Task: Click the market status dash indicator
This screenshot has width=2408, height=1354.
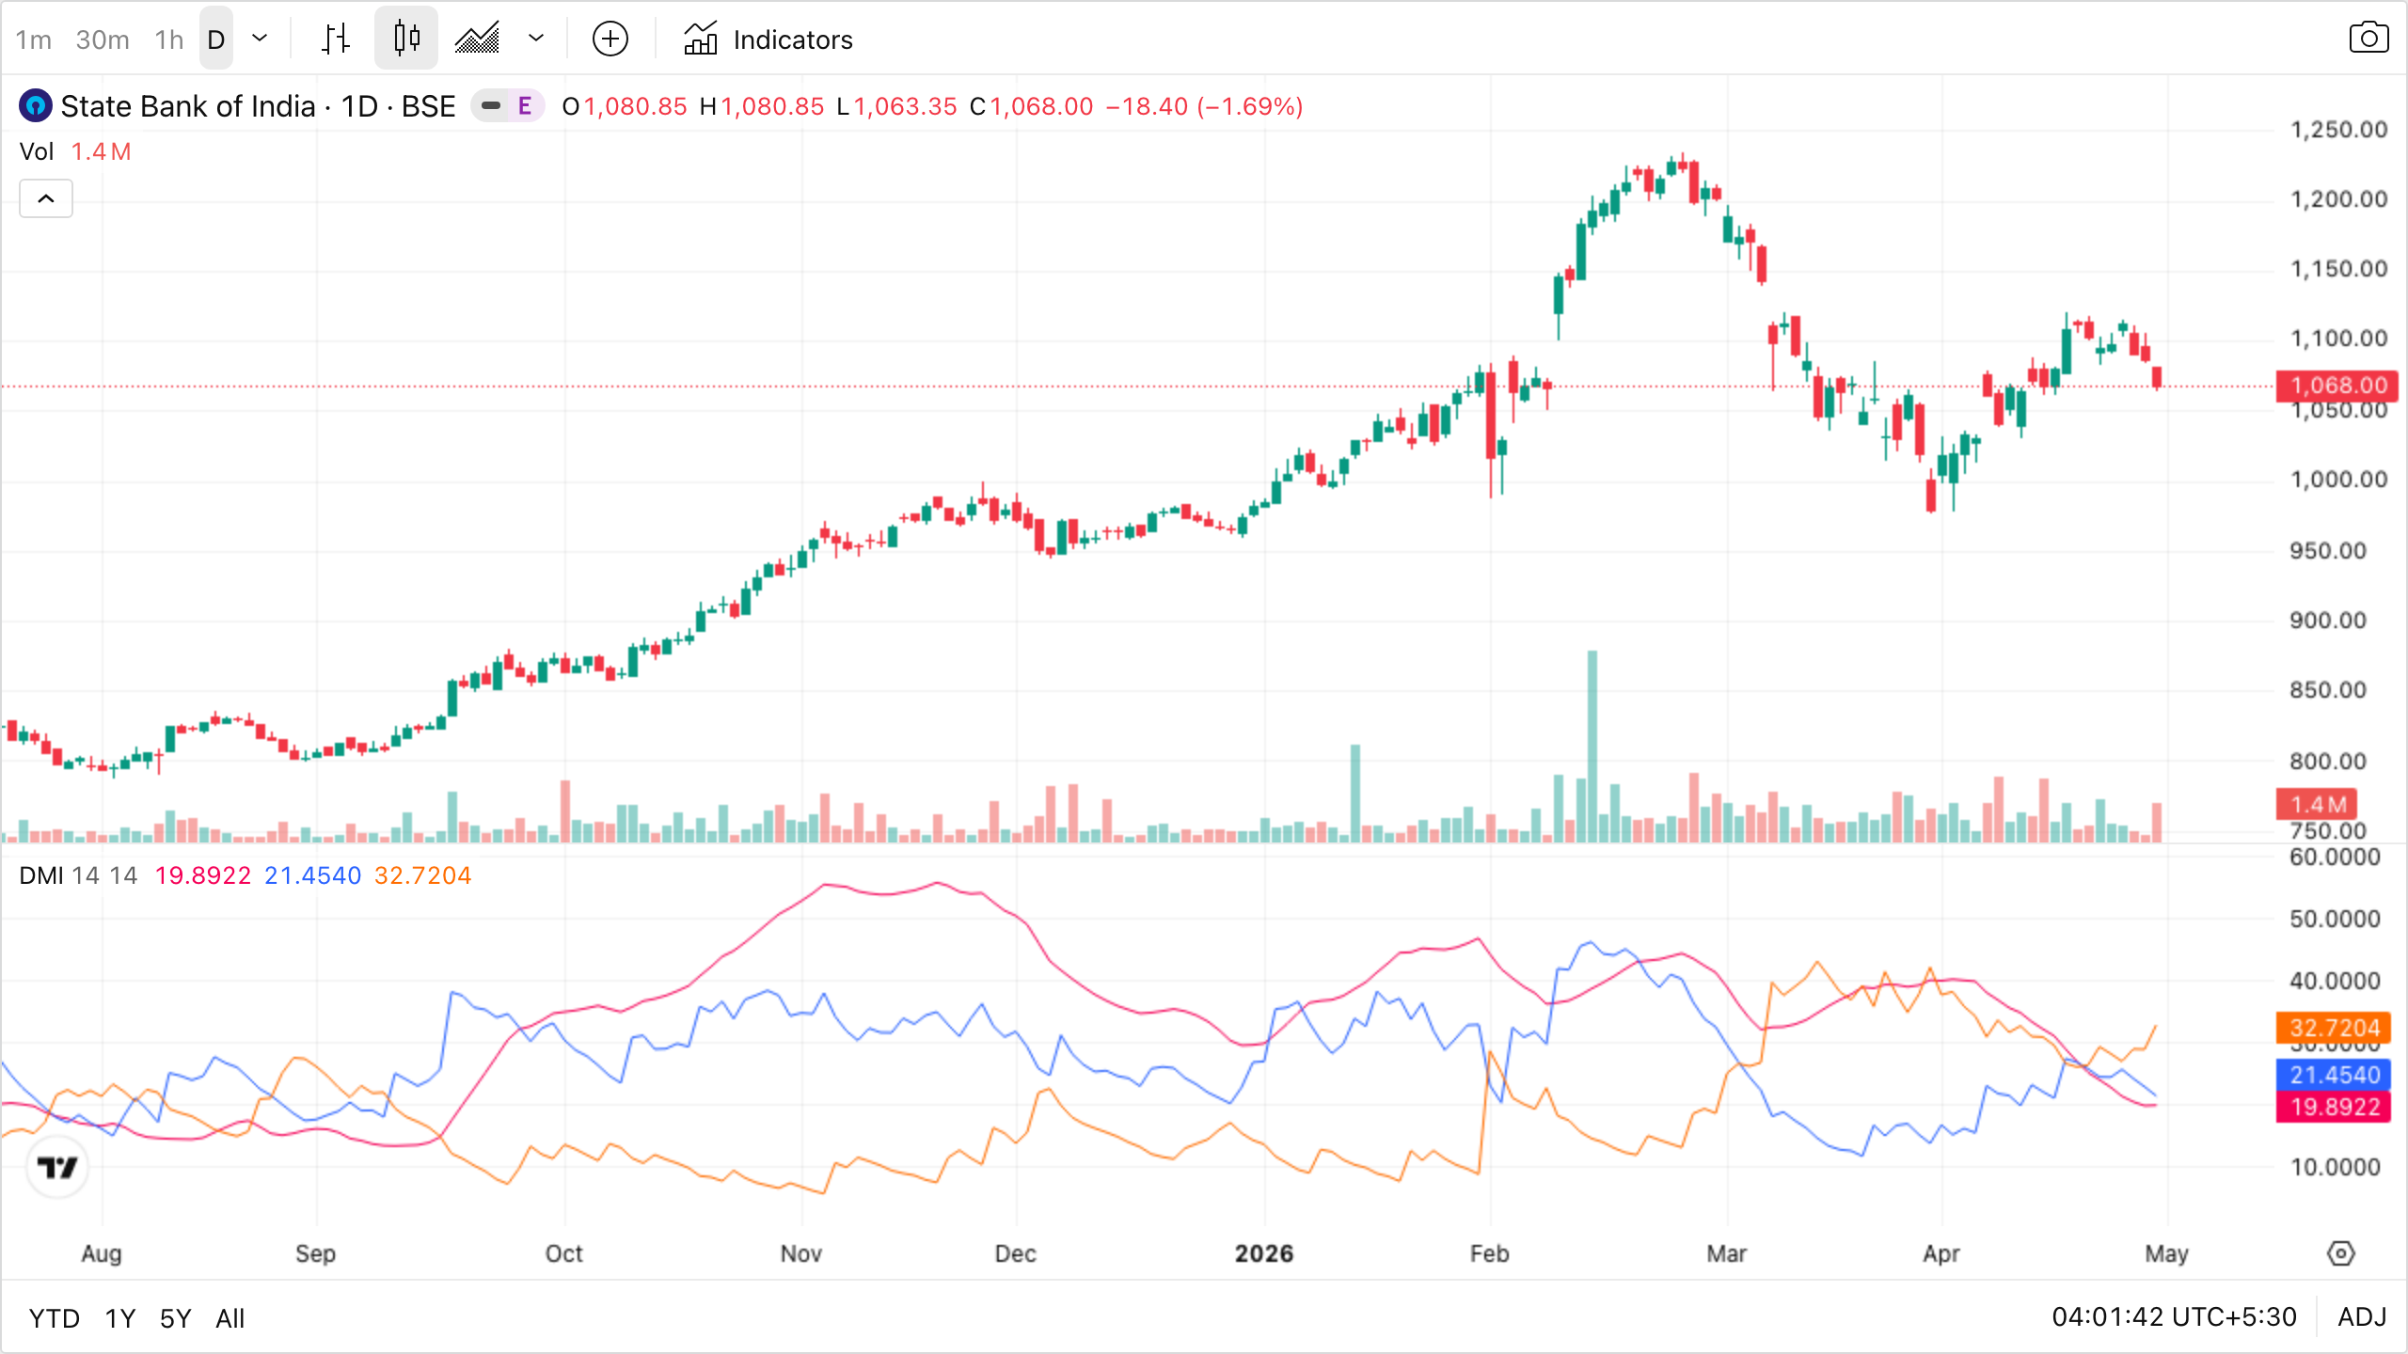Action: tap(490, 106)
